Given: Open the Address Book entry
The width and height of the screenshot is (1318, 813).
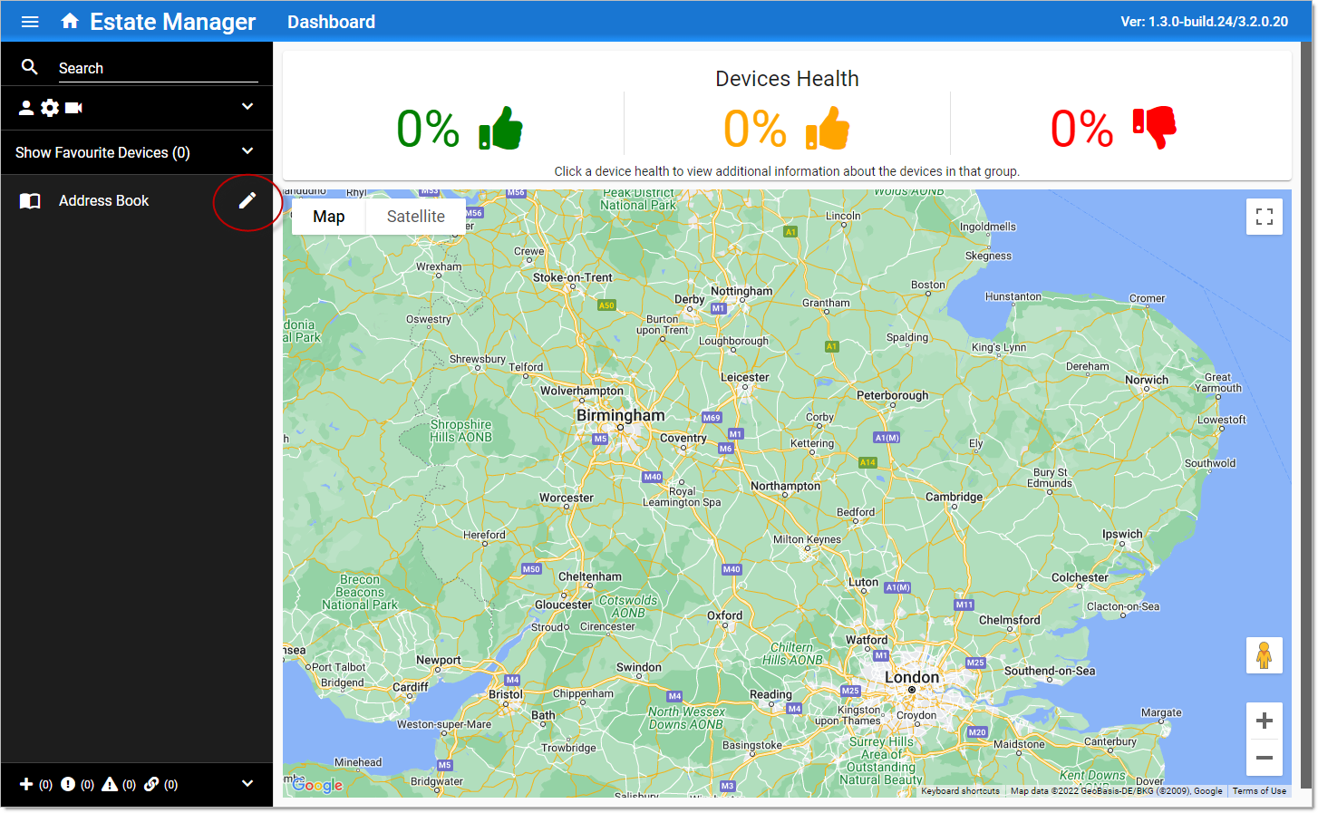Looking at the screenshot, I should coord(103,200).
